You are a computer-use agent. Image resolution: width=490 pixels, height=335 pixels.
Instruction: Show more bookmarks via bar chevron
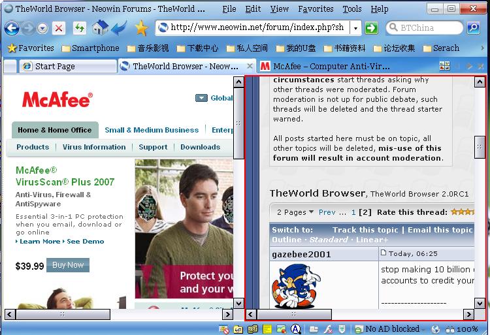pyautogui.click(x=483, y=48)
